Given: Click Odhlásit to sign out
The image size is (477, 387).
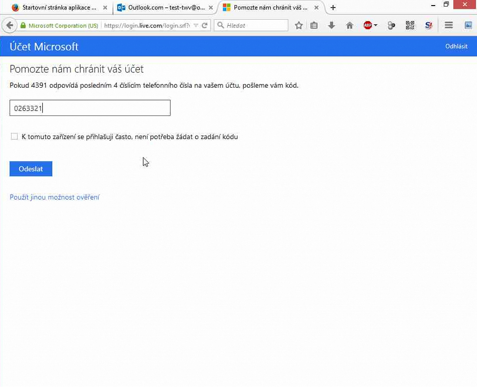Looking at the screenshot, I should [x=456, y=46].
